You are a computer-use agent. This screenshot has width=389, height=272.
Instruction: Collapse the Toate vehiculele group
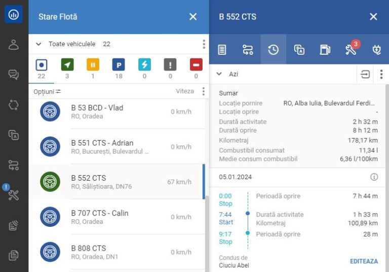click(x=38, y=44)
